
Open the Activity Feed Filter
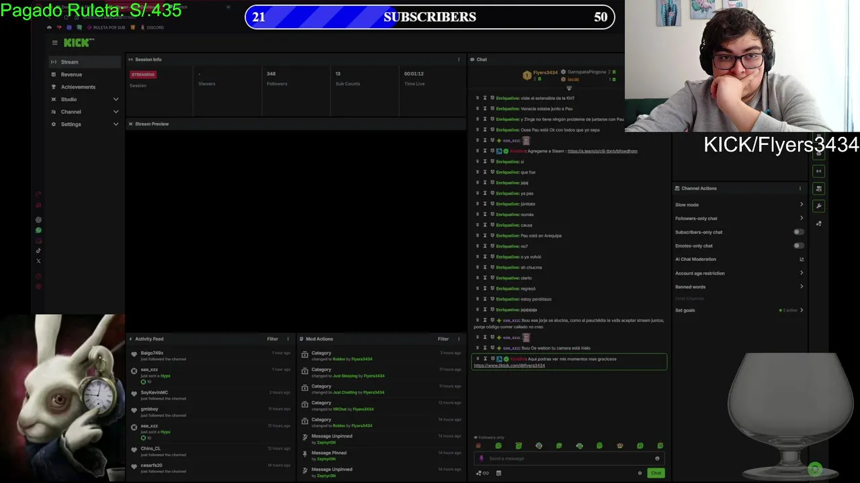pos(273,339)
